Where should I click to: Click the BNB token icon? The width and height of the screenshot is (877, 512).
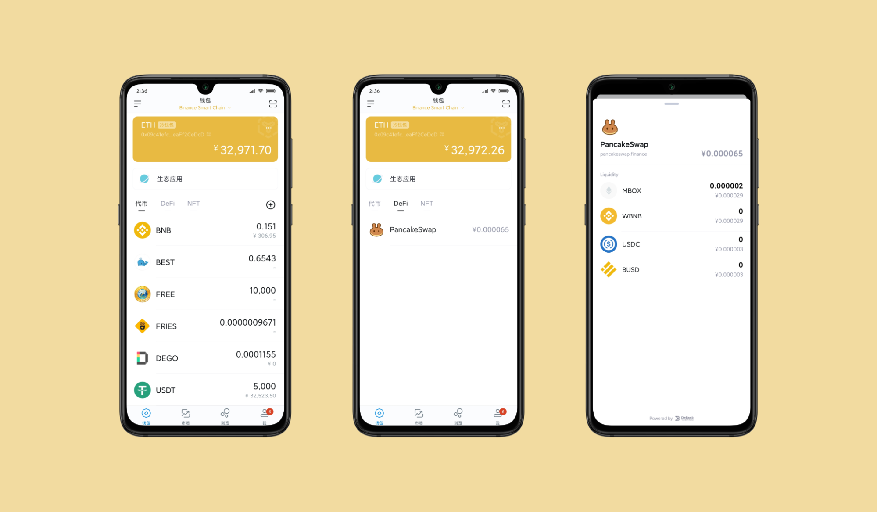pos(141,230)
